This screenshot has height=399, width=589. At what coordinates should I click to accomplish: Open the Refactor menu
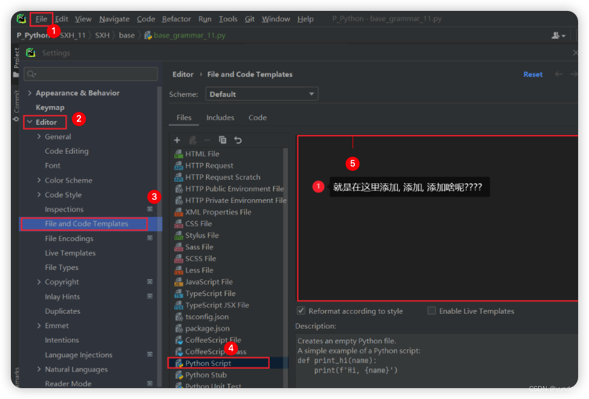176,19
